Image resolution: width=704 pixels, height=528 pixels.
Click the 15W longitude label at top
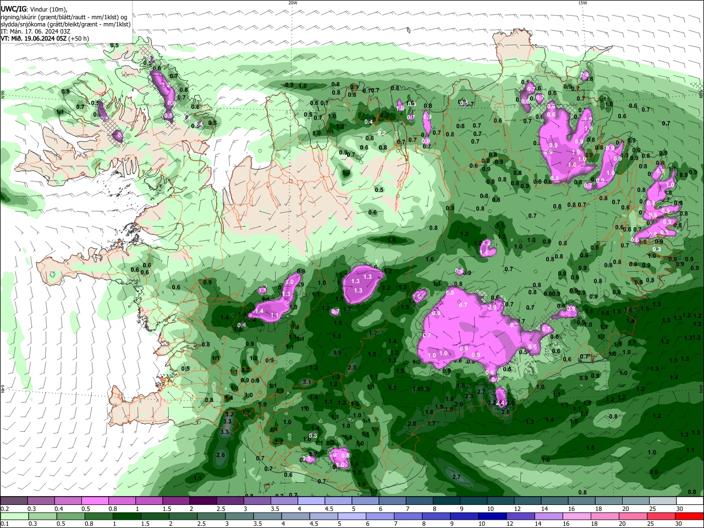point(582,3)
